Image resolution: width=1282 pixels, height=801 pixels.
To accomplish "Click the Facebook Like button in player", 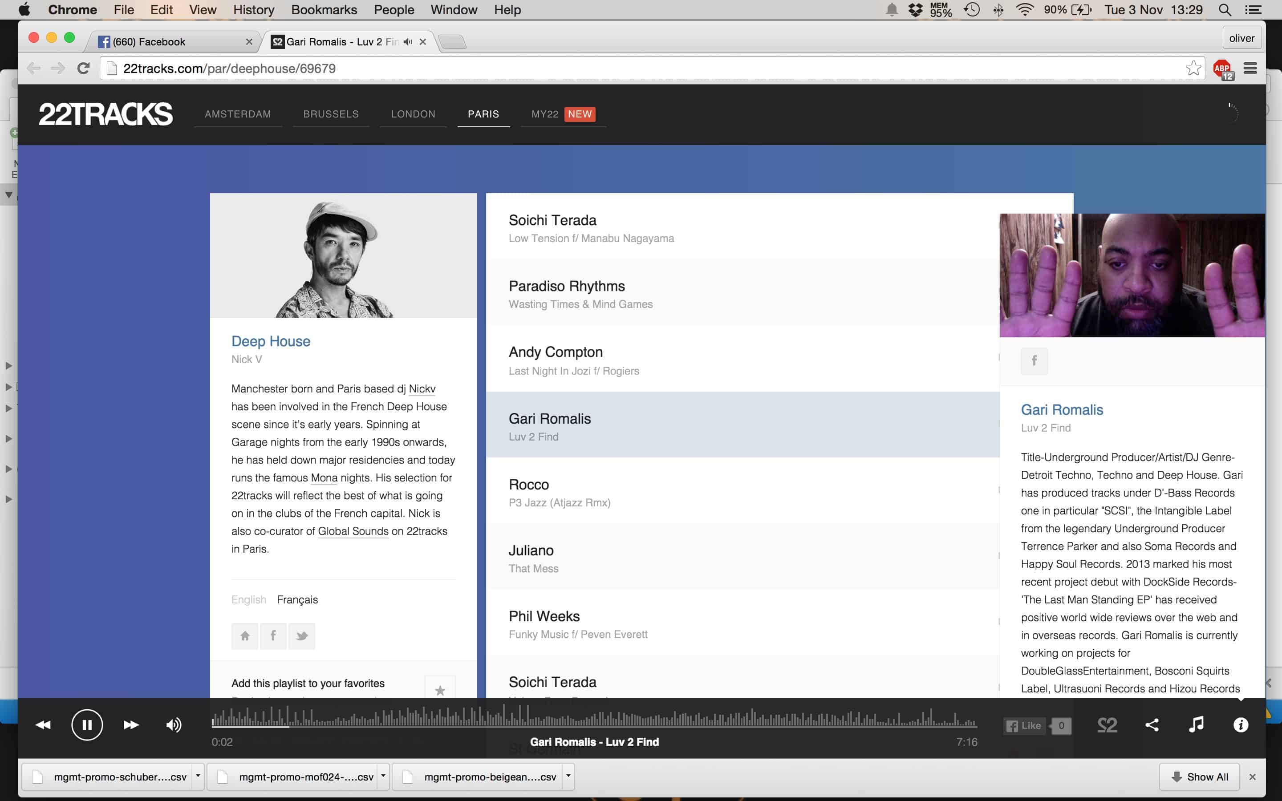I will coord(1023,726).
